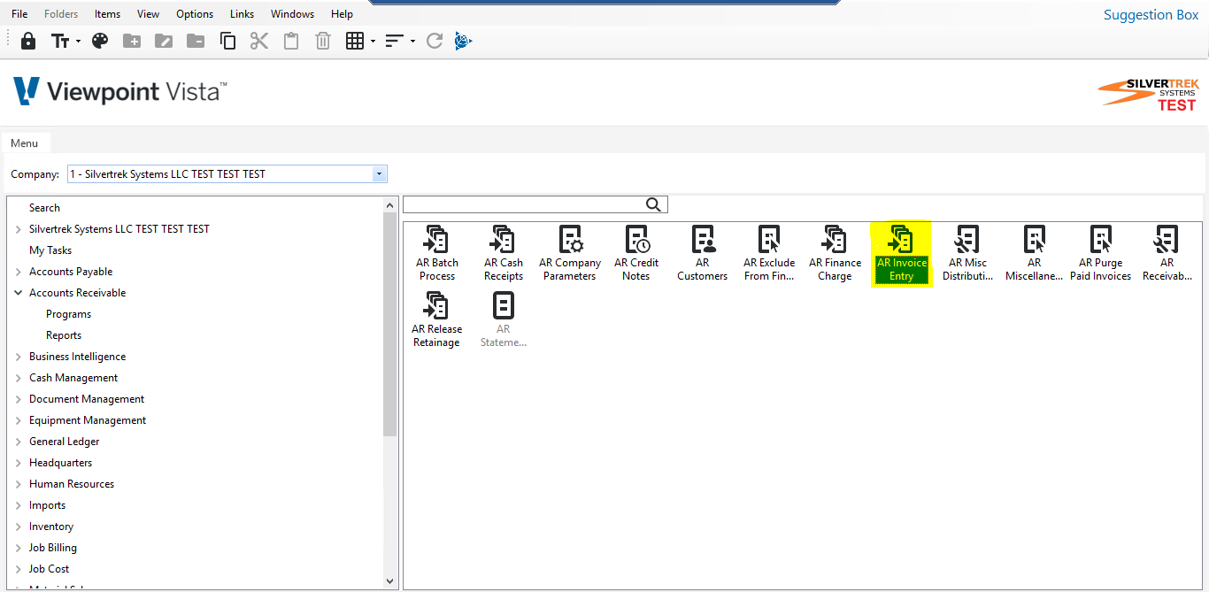Click the refresh arrow toolbar icon

point(434,41)
